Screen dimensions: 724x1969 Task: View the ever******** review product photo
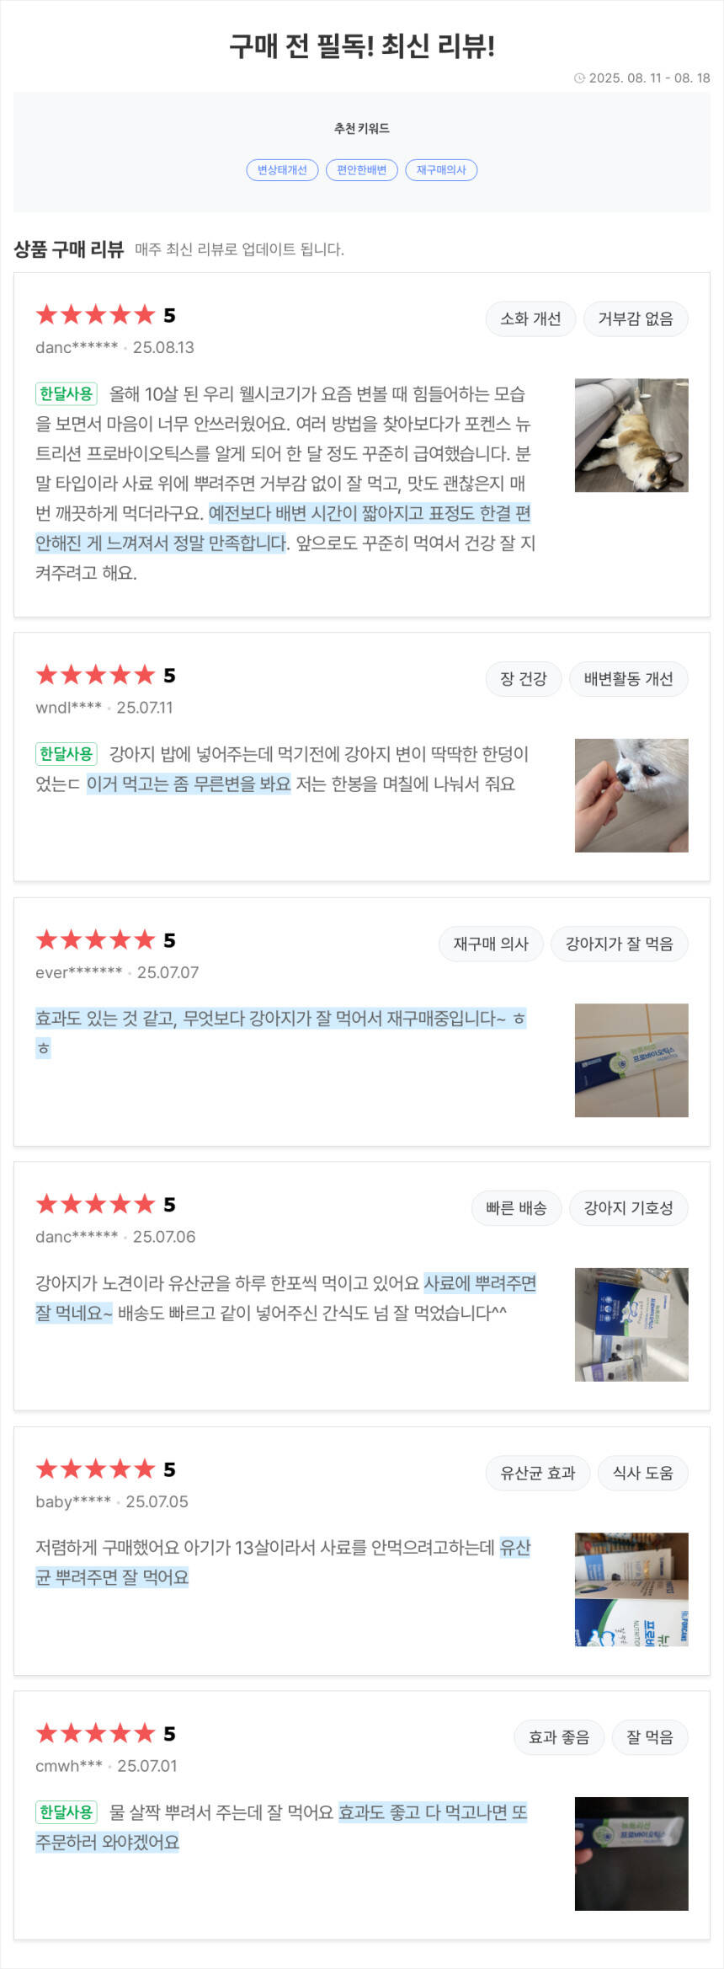631,1060
